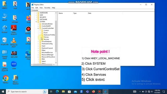Select the ControlSet001 folder icon

coord(40,26)
